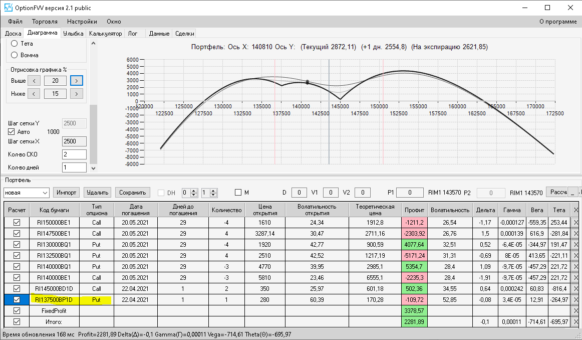Switch to the Доска tab
582x340 pixels.
(x=13, y=34)
